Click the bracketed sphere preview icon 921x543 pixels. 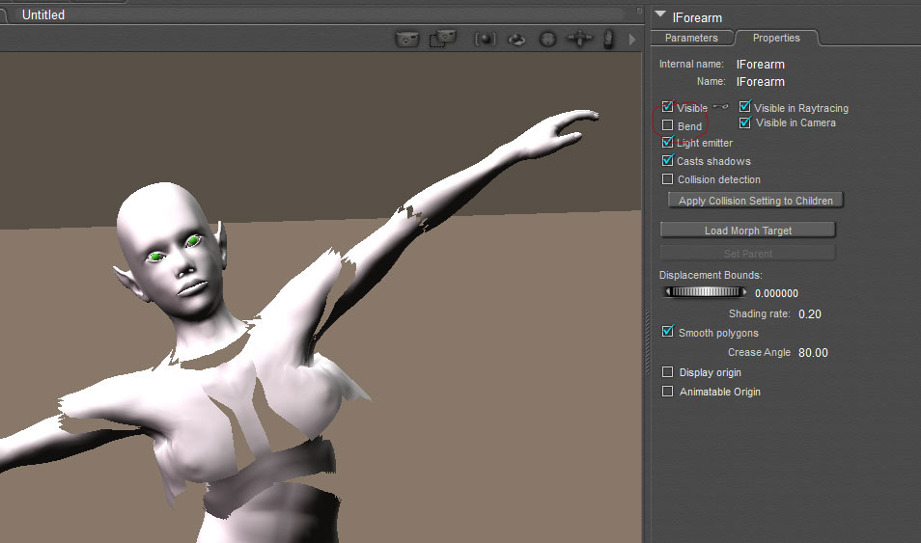[485, 39]
